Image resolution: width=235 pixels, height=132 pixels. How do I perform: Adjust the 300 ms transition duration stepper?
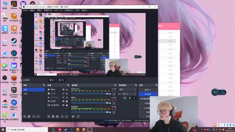(135, 94)
